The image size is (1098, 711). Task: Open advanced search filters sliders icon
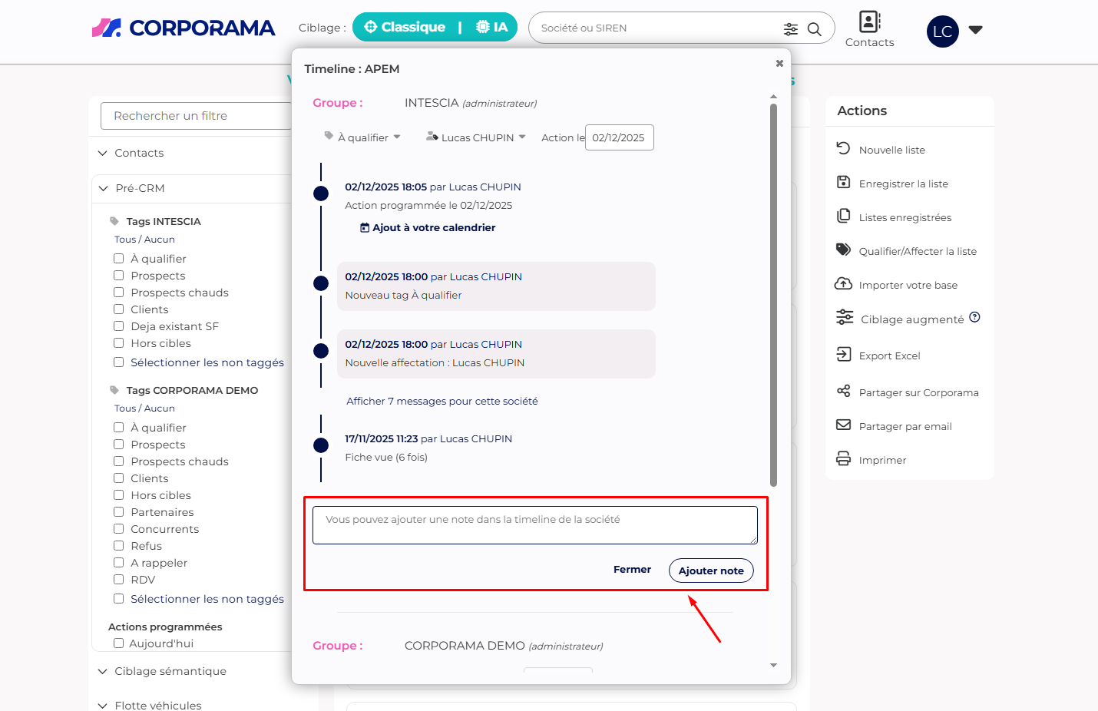pyautogui.click(x=790, y=29)
